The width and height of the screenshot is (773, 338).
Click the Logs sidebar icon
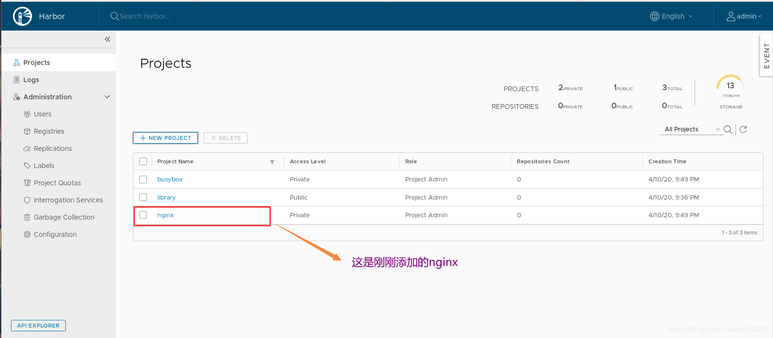pos(17,80)
